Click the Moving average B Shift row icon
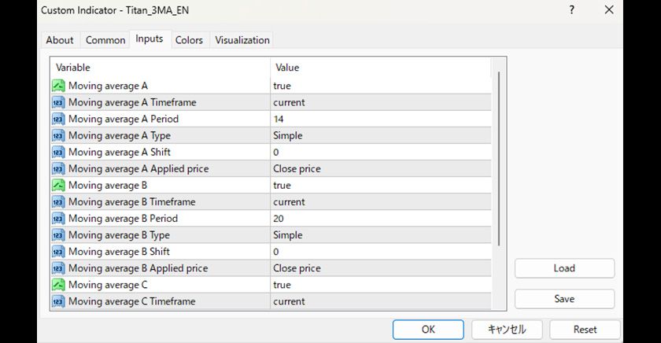 [x=59, y=252]
